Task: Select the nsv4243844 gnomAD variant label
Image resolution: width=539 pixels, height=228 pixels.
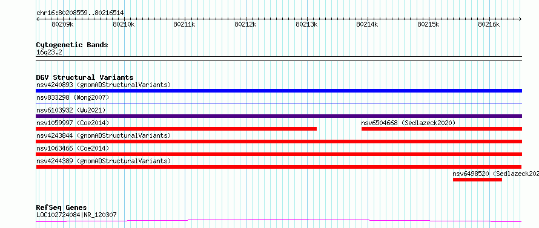Action: point(104,135)
